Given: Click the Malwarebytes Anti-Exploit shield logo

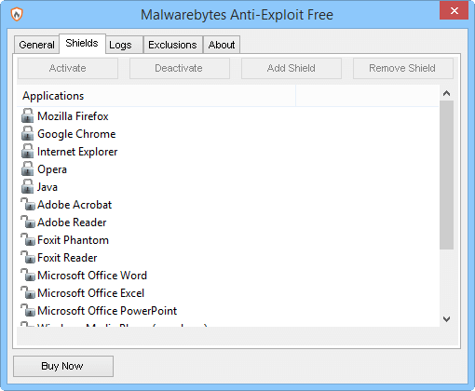Looking at the screenshot, I should tap(17, 14).
